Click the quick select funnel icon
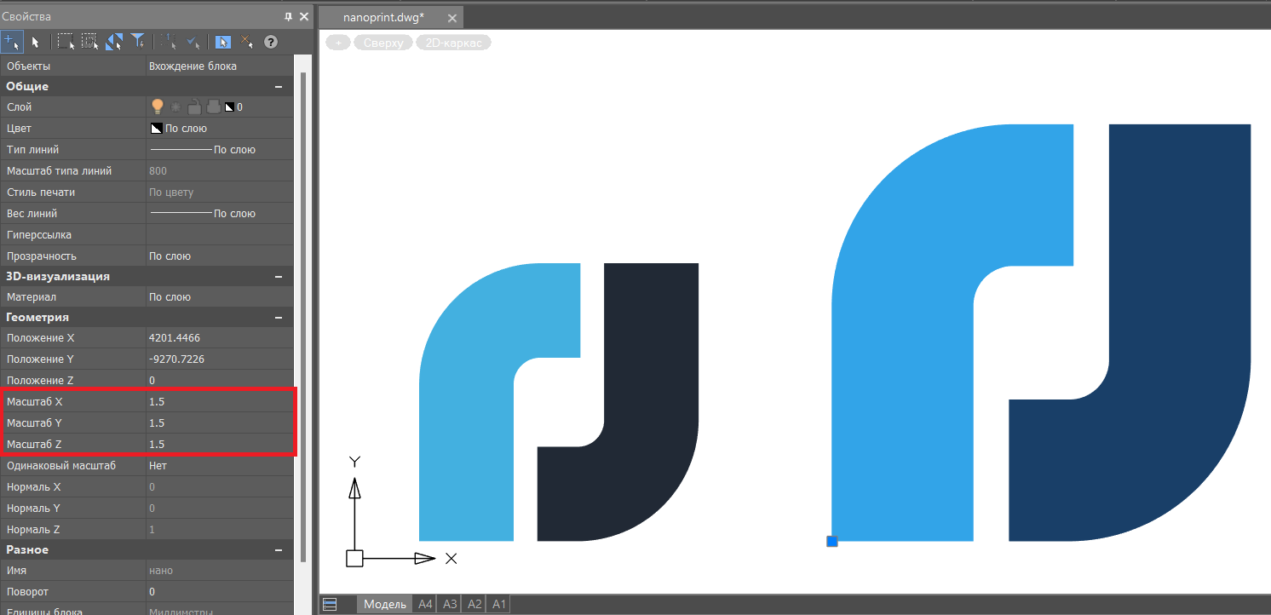Screen dimensions: 1271x615 click(x=138, y=42)
